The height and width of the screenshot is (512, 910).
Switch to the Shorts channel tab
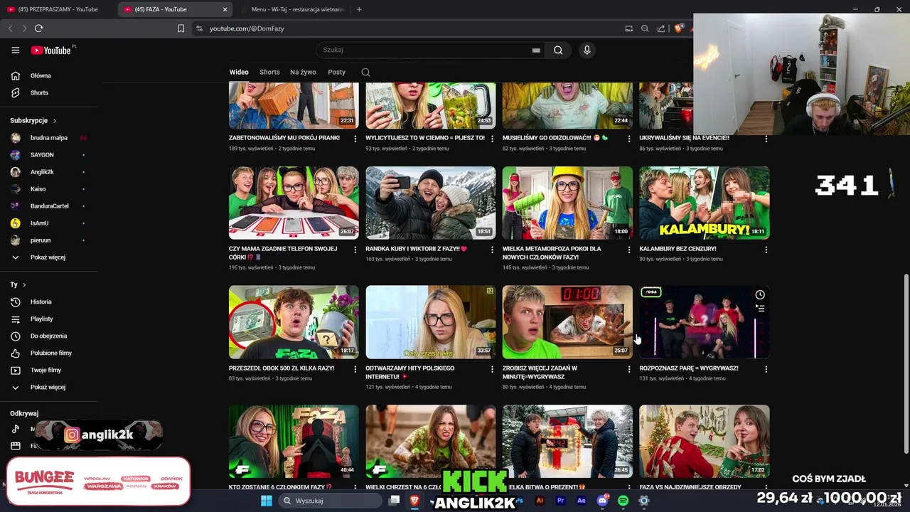click(x=269, y=72)
